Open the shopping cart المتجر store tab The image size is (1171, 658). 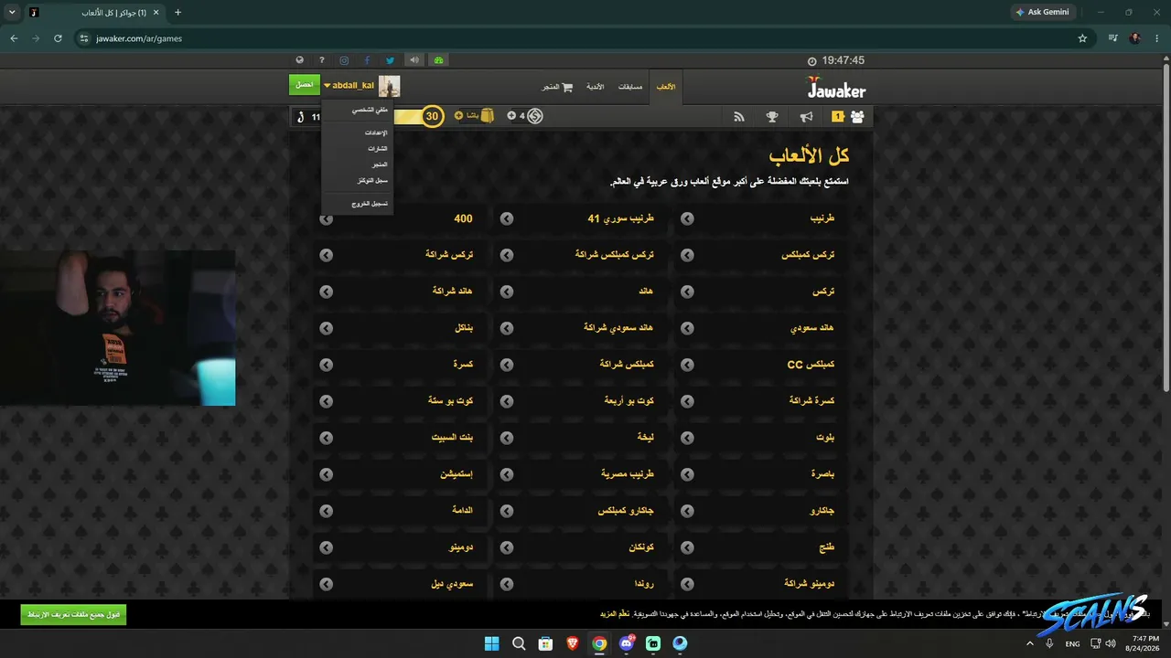[x=556, y=87]
